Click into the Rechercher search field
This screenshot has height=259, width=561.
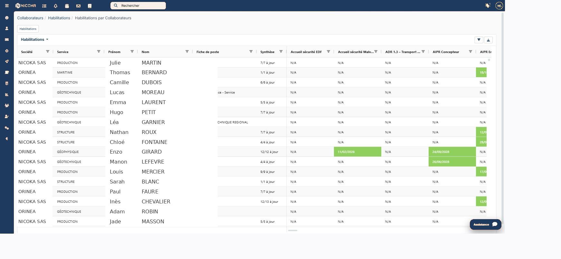pos(138,5)
